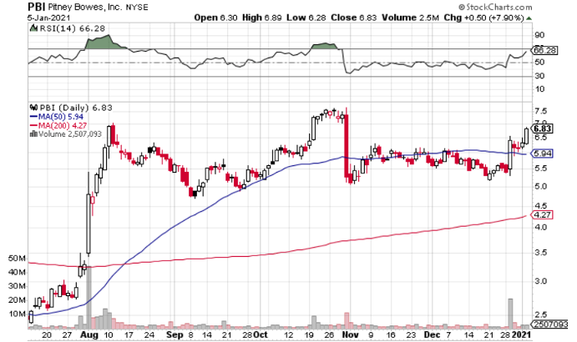This screenshot has width=577, height=342.
Task: Click the 2021 date axis label
Action: (521, 335)
